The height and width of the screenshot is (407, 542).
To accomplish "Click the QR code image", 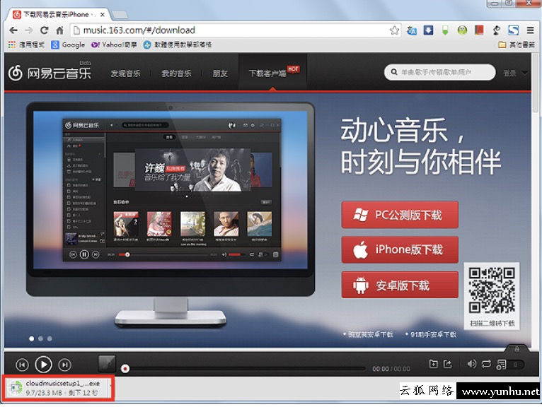I will pyautogui.click(x=492, y=290).
